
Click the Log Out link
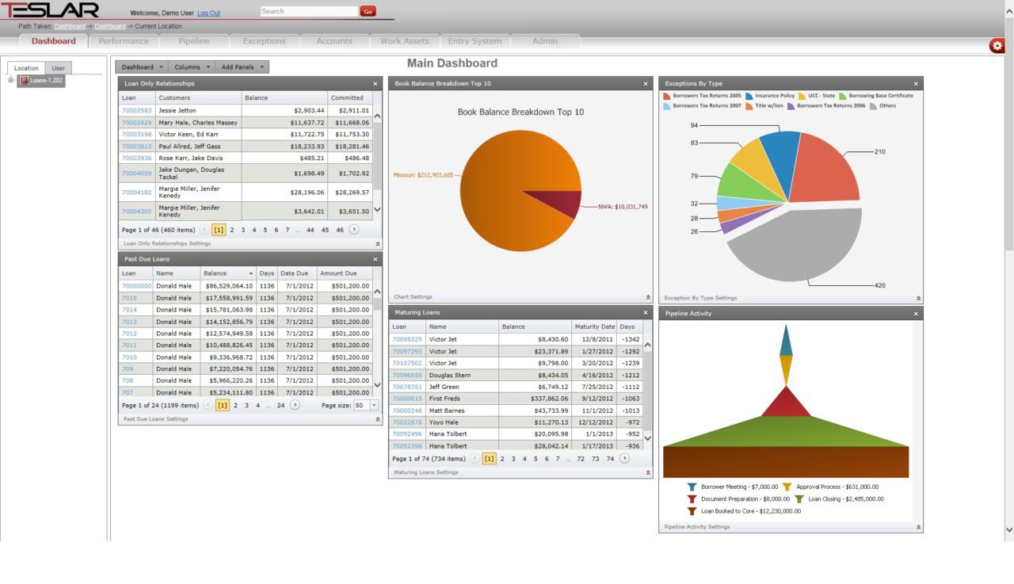coord(209,13)
